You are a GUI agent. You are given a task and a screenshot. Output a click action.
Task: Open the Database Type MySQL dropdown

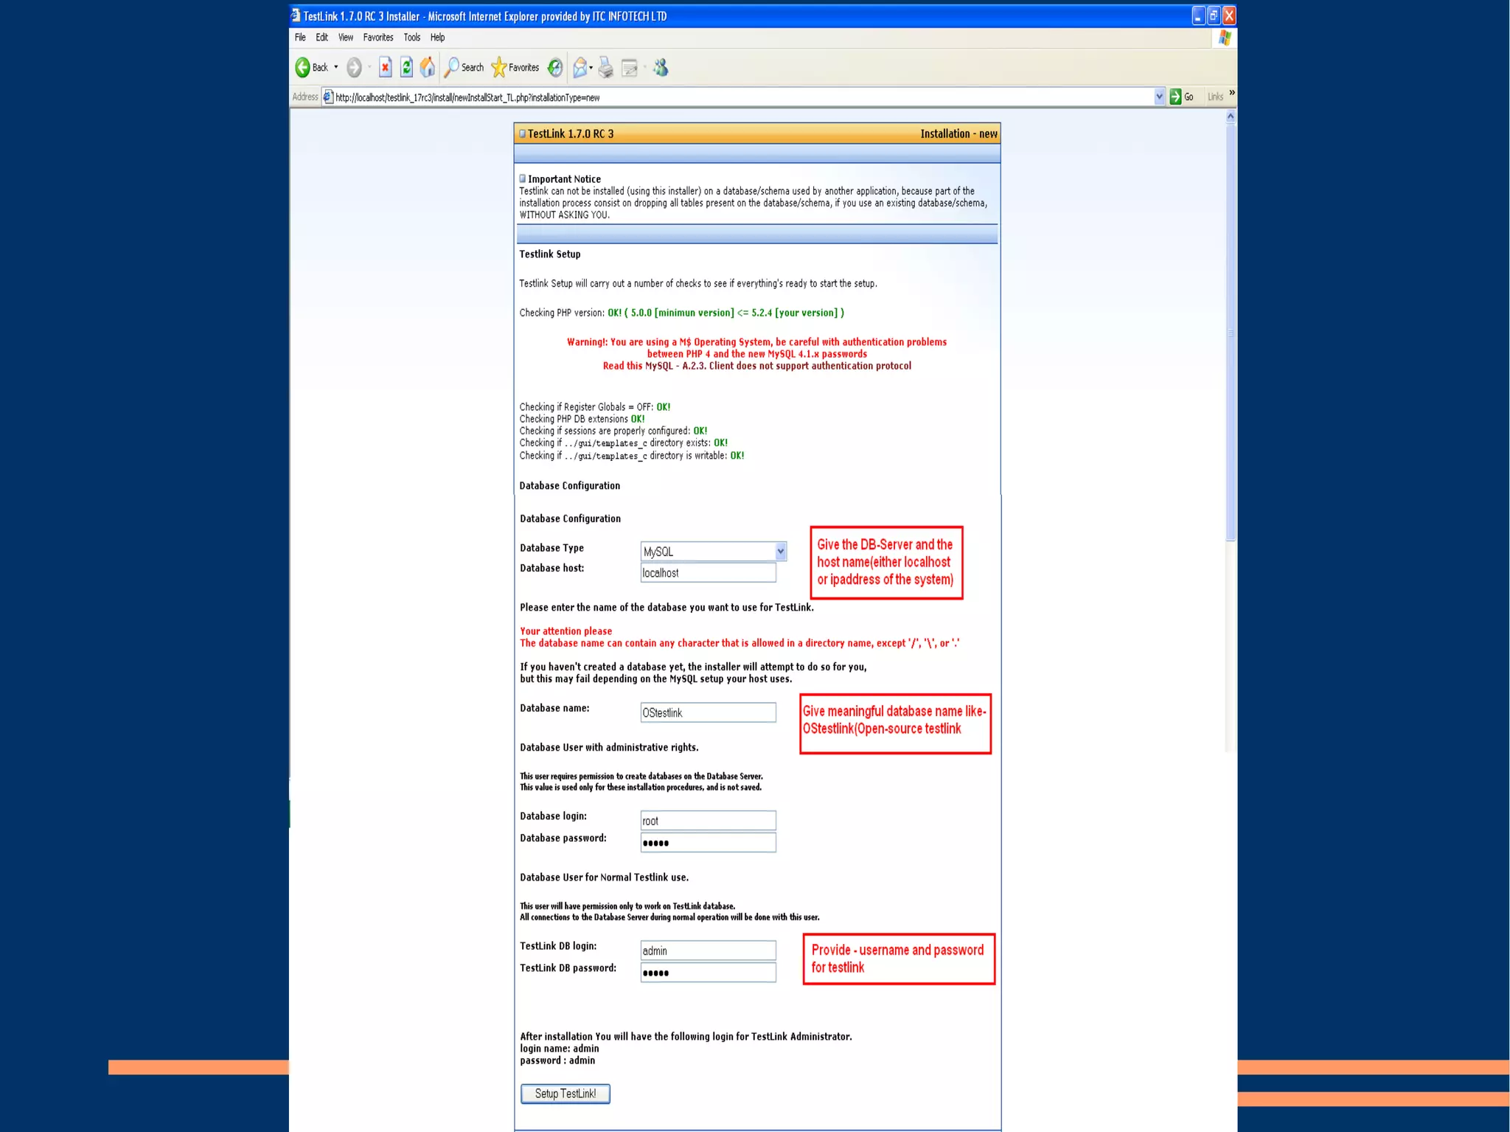[x=713, y=552]
